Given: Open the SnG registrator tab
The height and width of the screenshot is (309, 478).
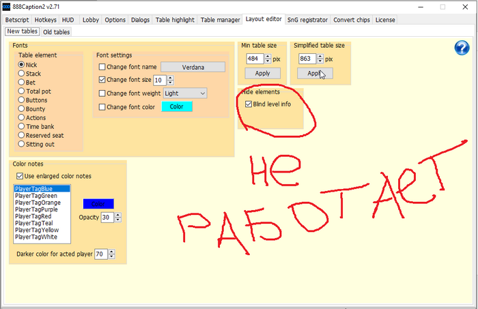Looking at the screenshot, I should [307, 20].
